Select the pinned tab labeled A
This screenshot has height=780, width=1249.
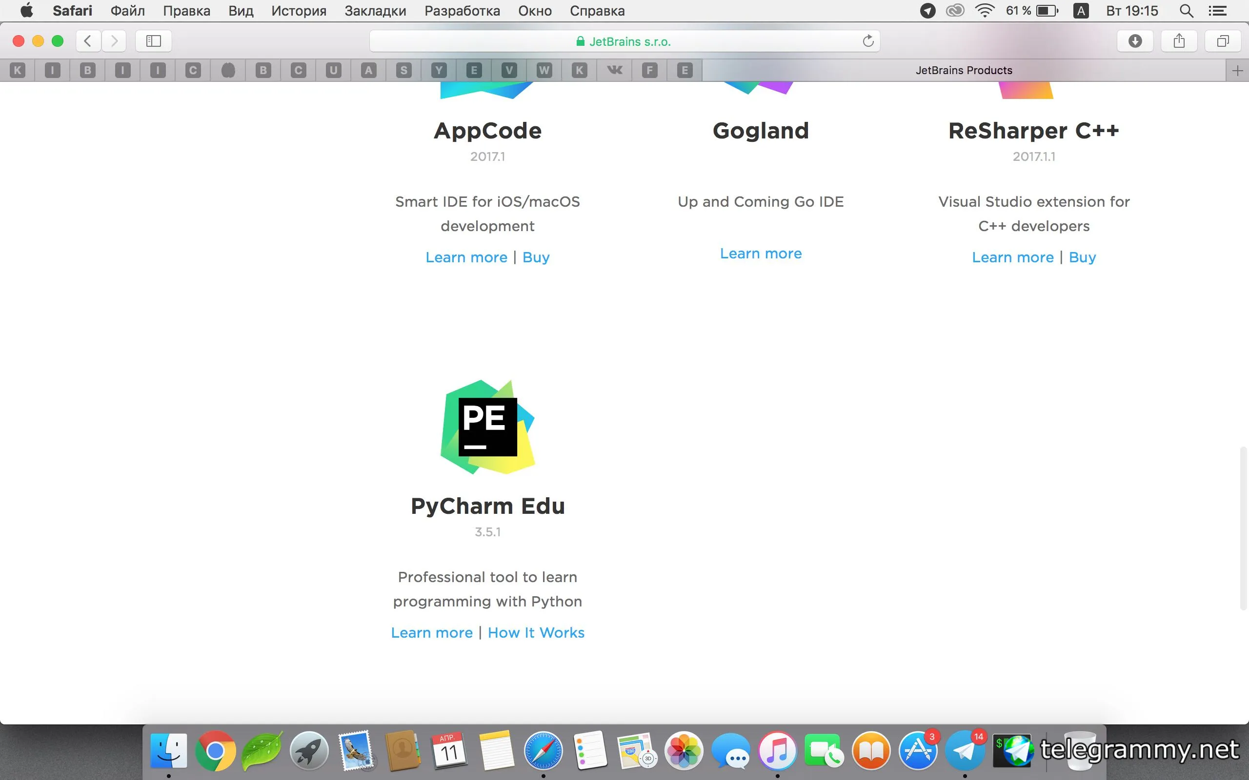(x=368, y=70)
